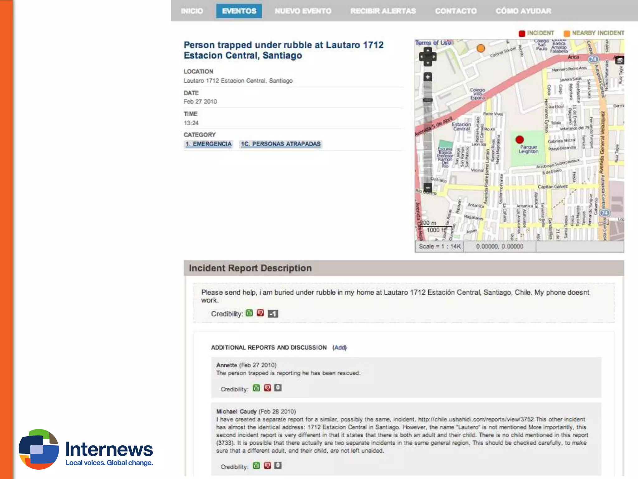
Task: Pan the map upward using arrow
Action: point(428,51)
